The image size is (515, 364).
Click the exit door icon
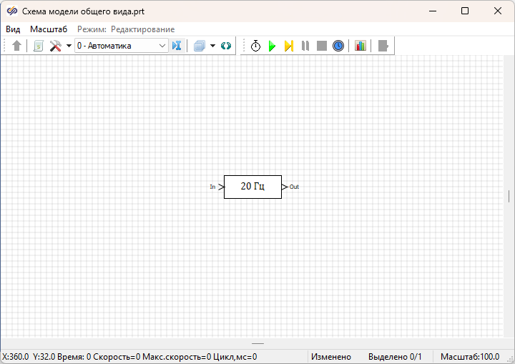point(383,46)
